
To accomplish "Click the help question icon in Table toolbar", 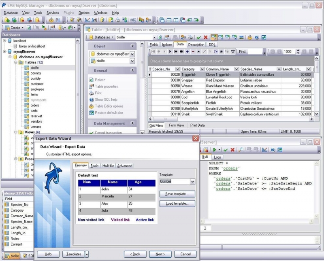I will [x=257, y=37].
